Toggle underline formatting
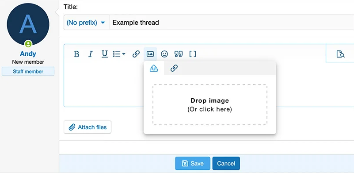Screen dimensions: 354x173 tap(105, 54)
